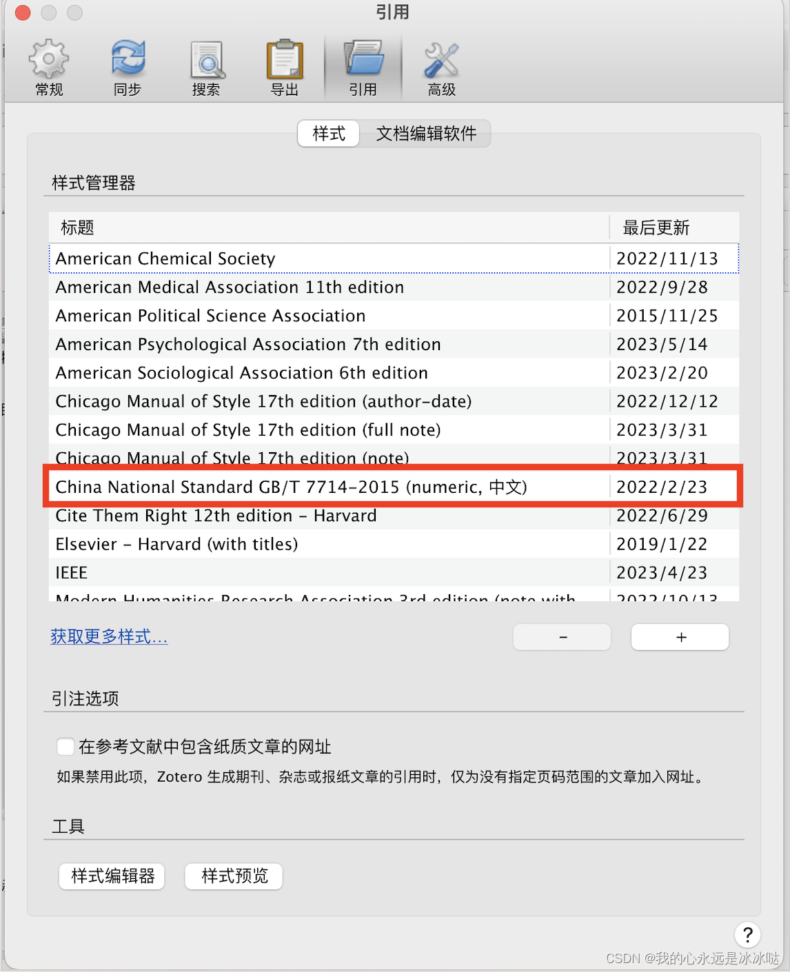Open the 常规 (General) preferences pane
The width and height of the screenshot is (790, 972).
49,68
